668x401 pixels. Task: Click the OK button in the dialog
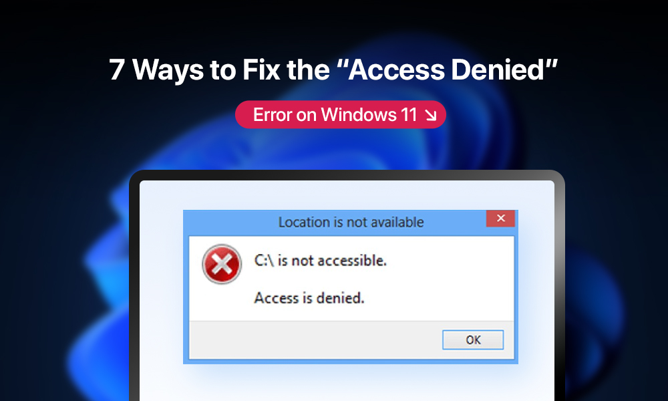473,340
